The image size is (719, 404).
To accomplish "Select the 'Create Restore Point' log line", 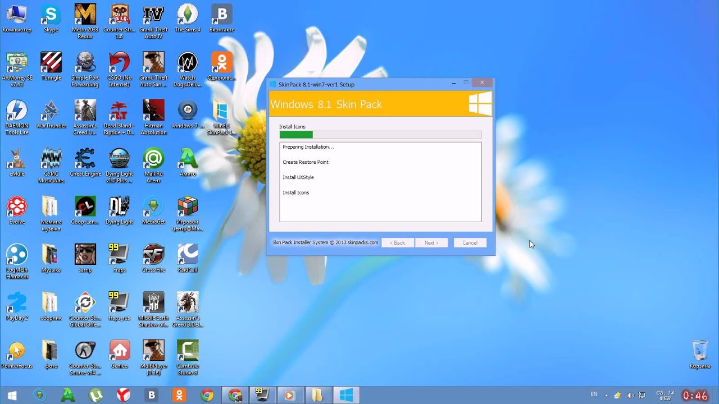I will 306,162.
